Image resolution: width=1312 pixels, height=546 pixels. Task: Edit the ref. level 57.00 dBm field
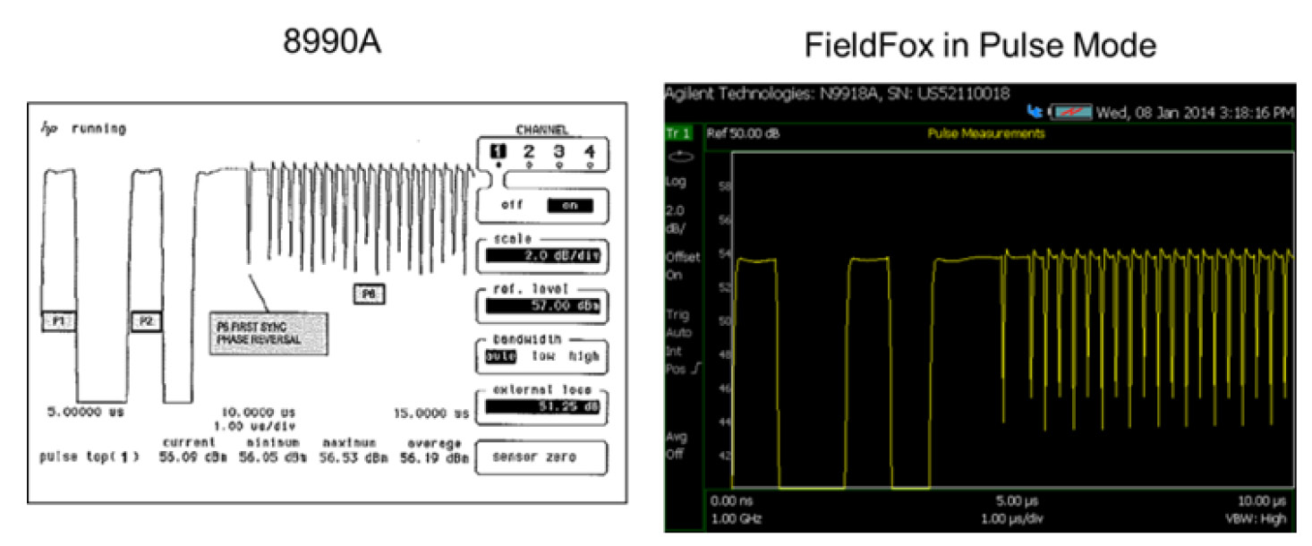[541, 306]
